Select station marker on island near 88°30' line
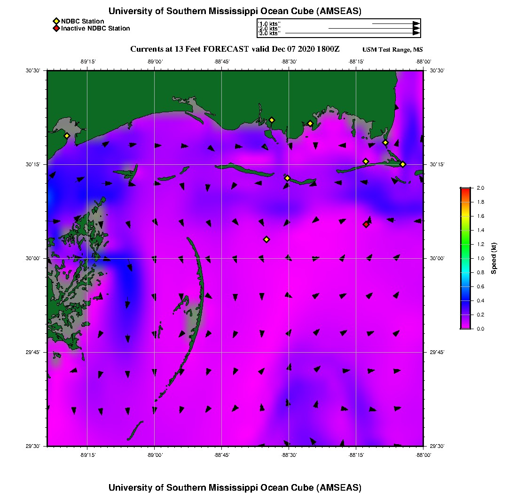The height and width of the screenshot is (493, 517). point(287,178)
